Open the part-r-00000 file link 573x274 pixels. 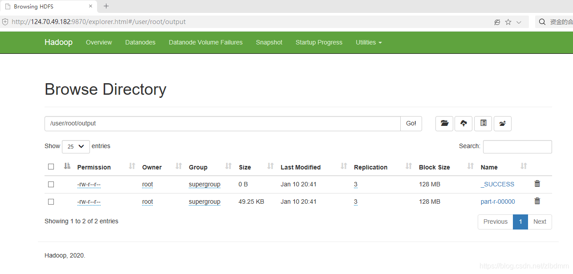(498, 201)
